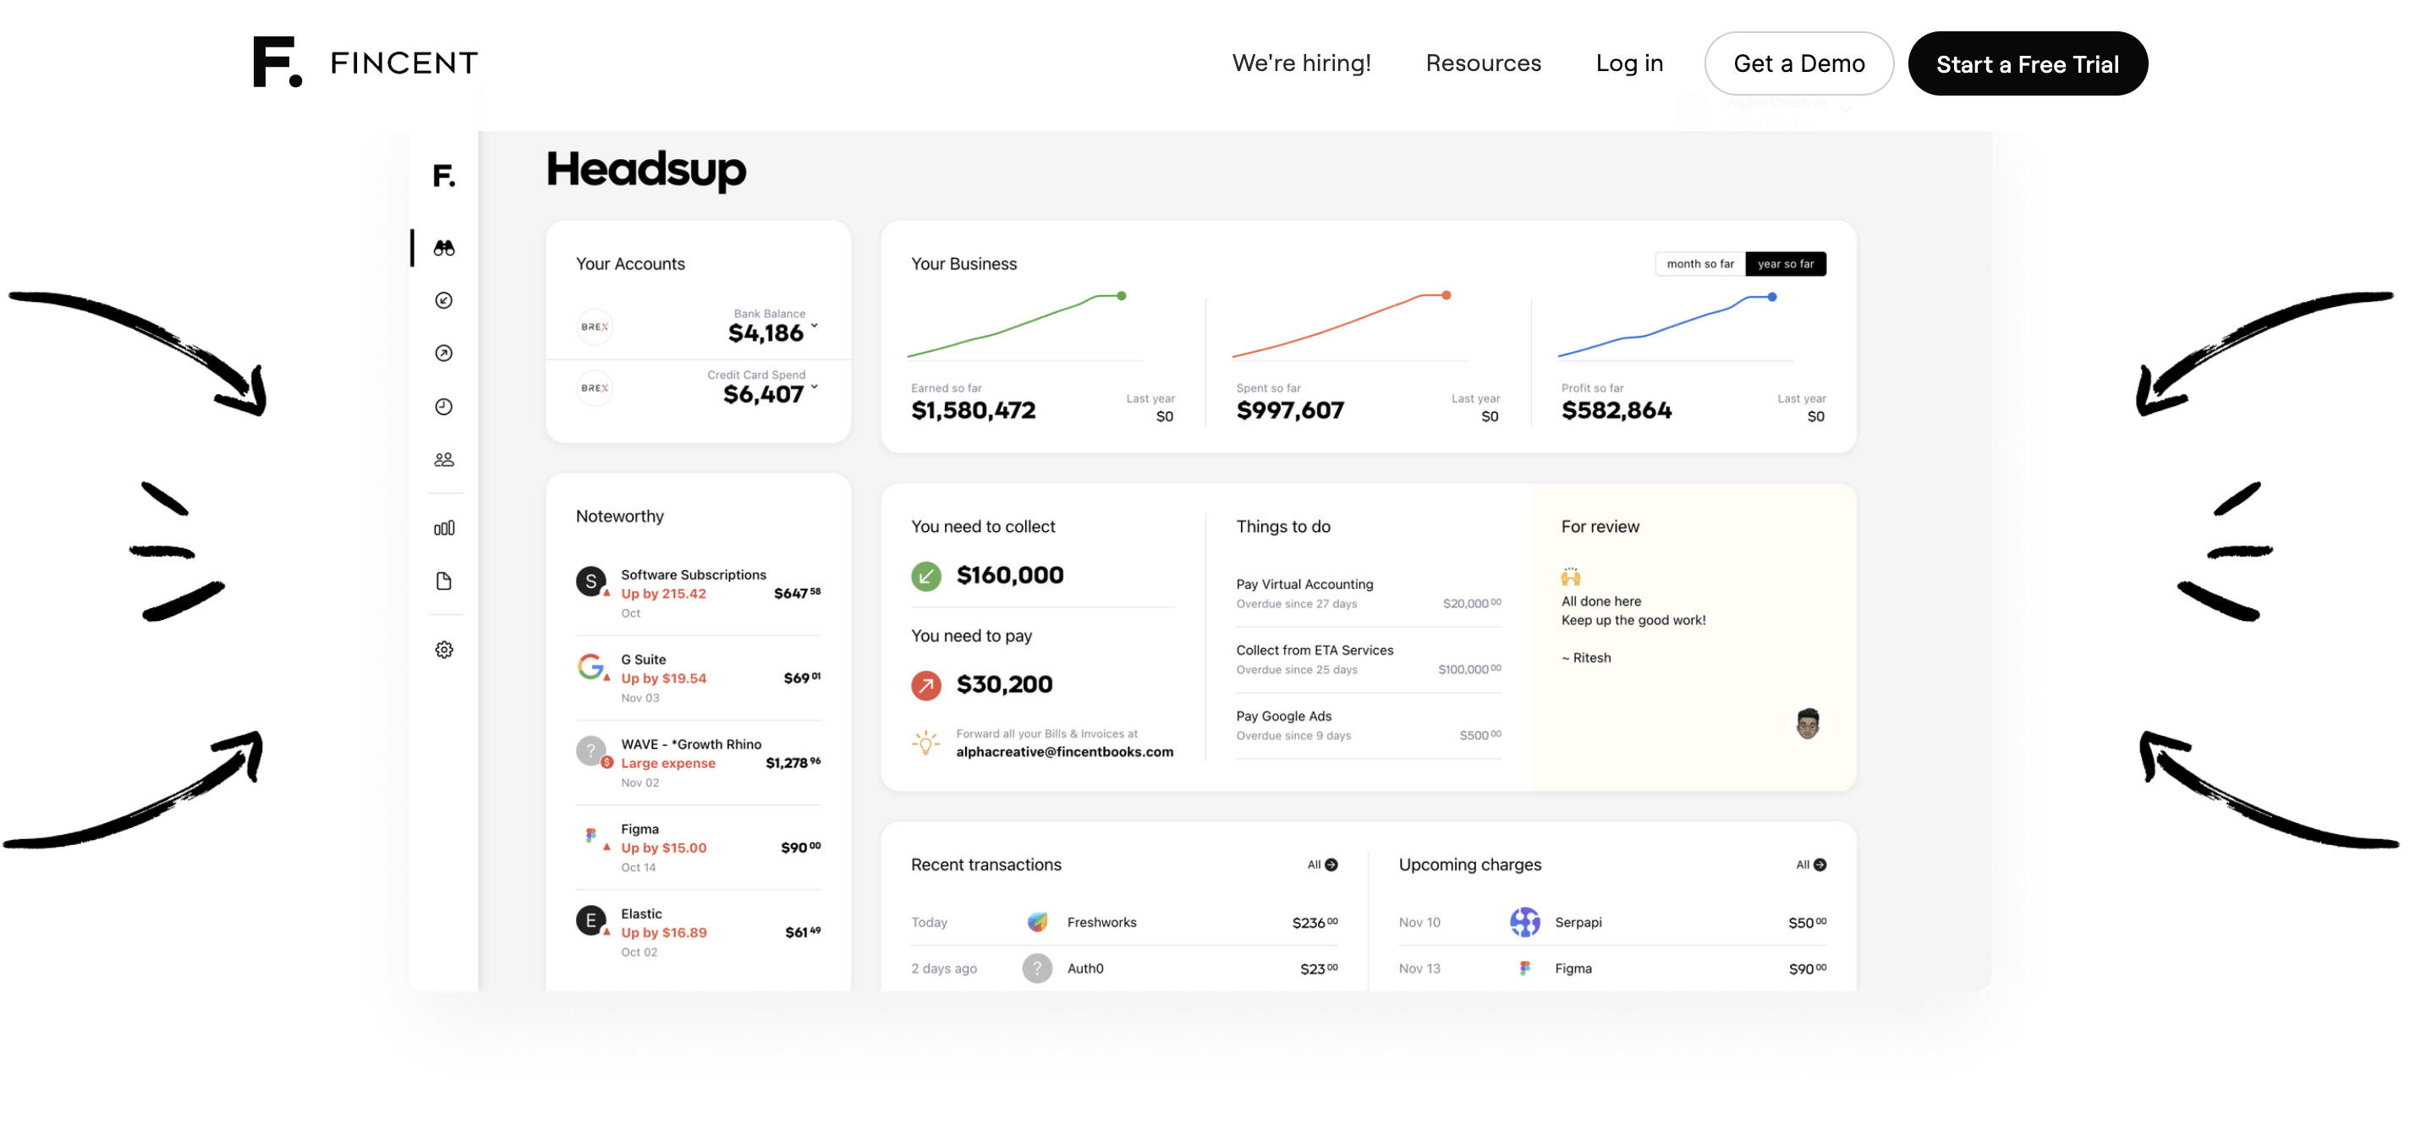2410x1131 pixels.
Task: Expand the Credit Card Spend $6,407 chevron
Action: (814, 387)
